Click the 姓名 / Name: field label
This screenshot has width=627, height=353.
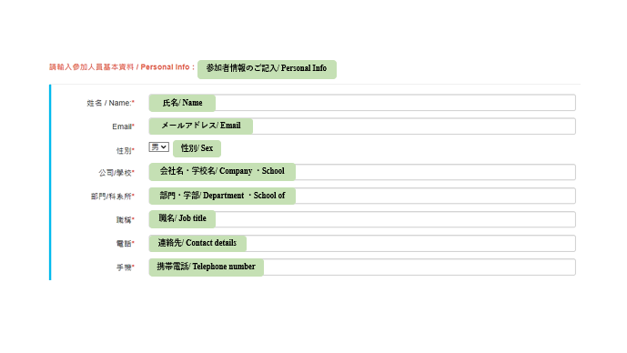(x=111, y=103)
